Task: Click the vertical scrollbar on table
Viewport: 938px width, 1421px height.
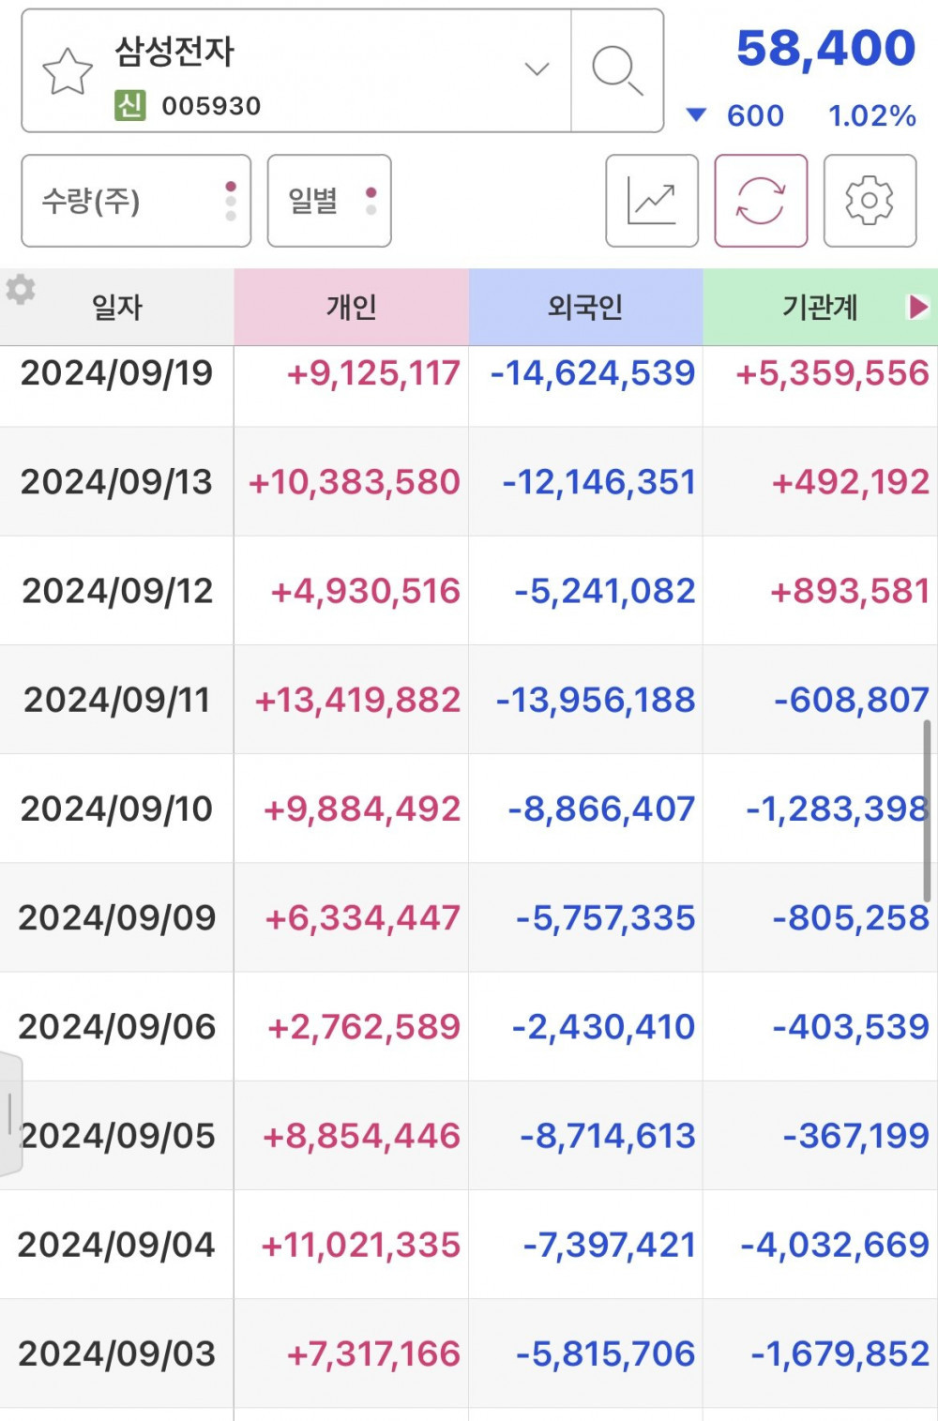Action: click(927, 811)
